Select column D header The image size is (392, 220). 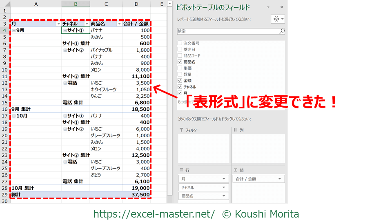(137, 4)
